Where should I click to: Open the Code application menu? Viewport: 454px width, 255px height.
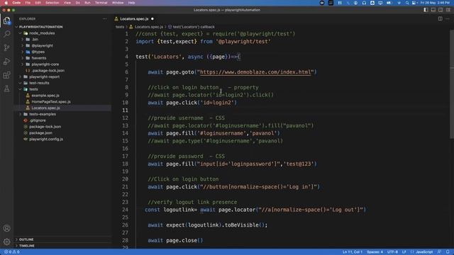(16, 3)
